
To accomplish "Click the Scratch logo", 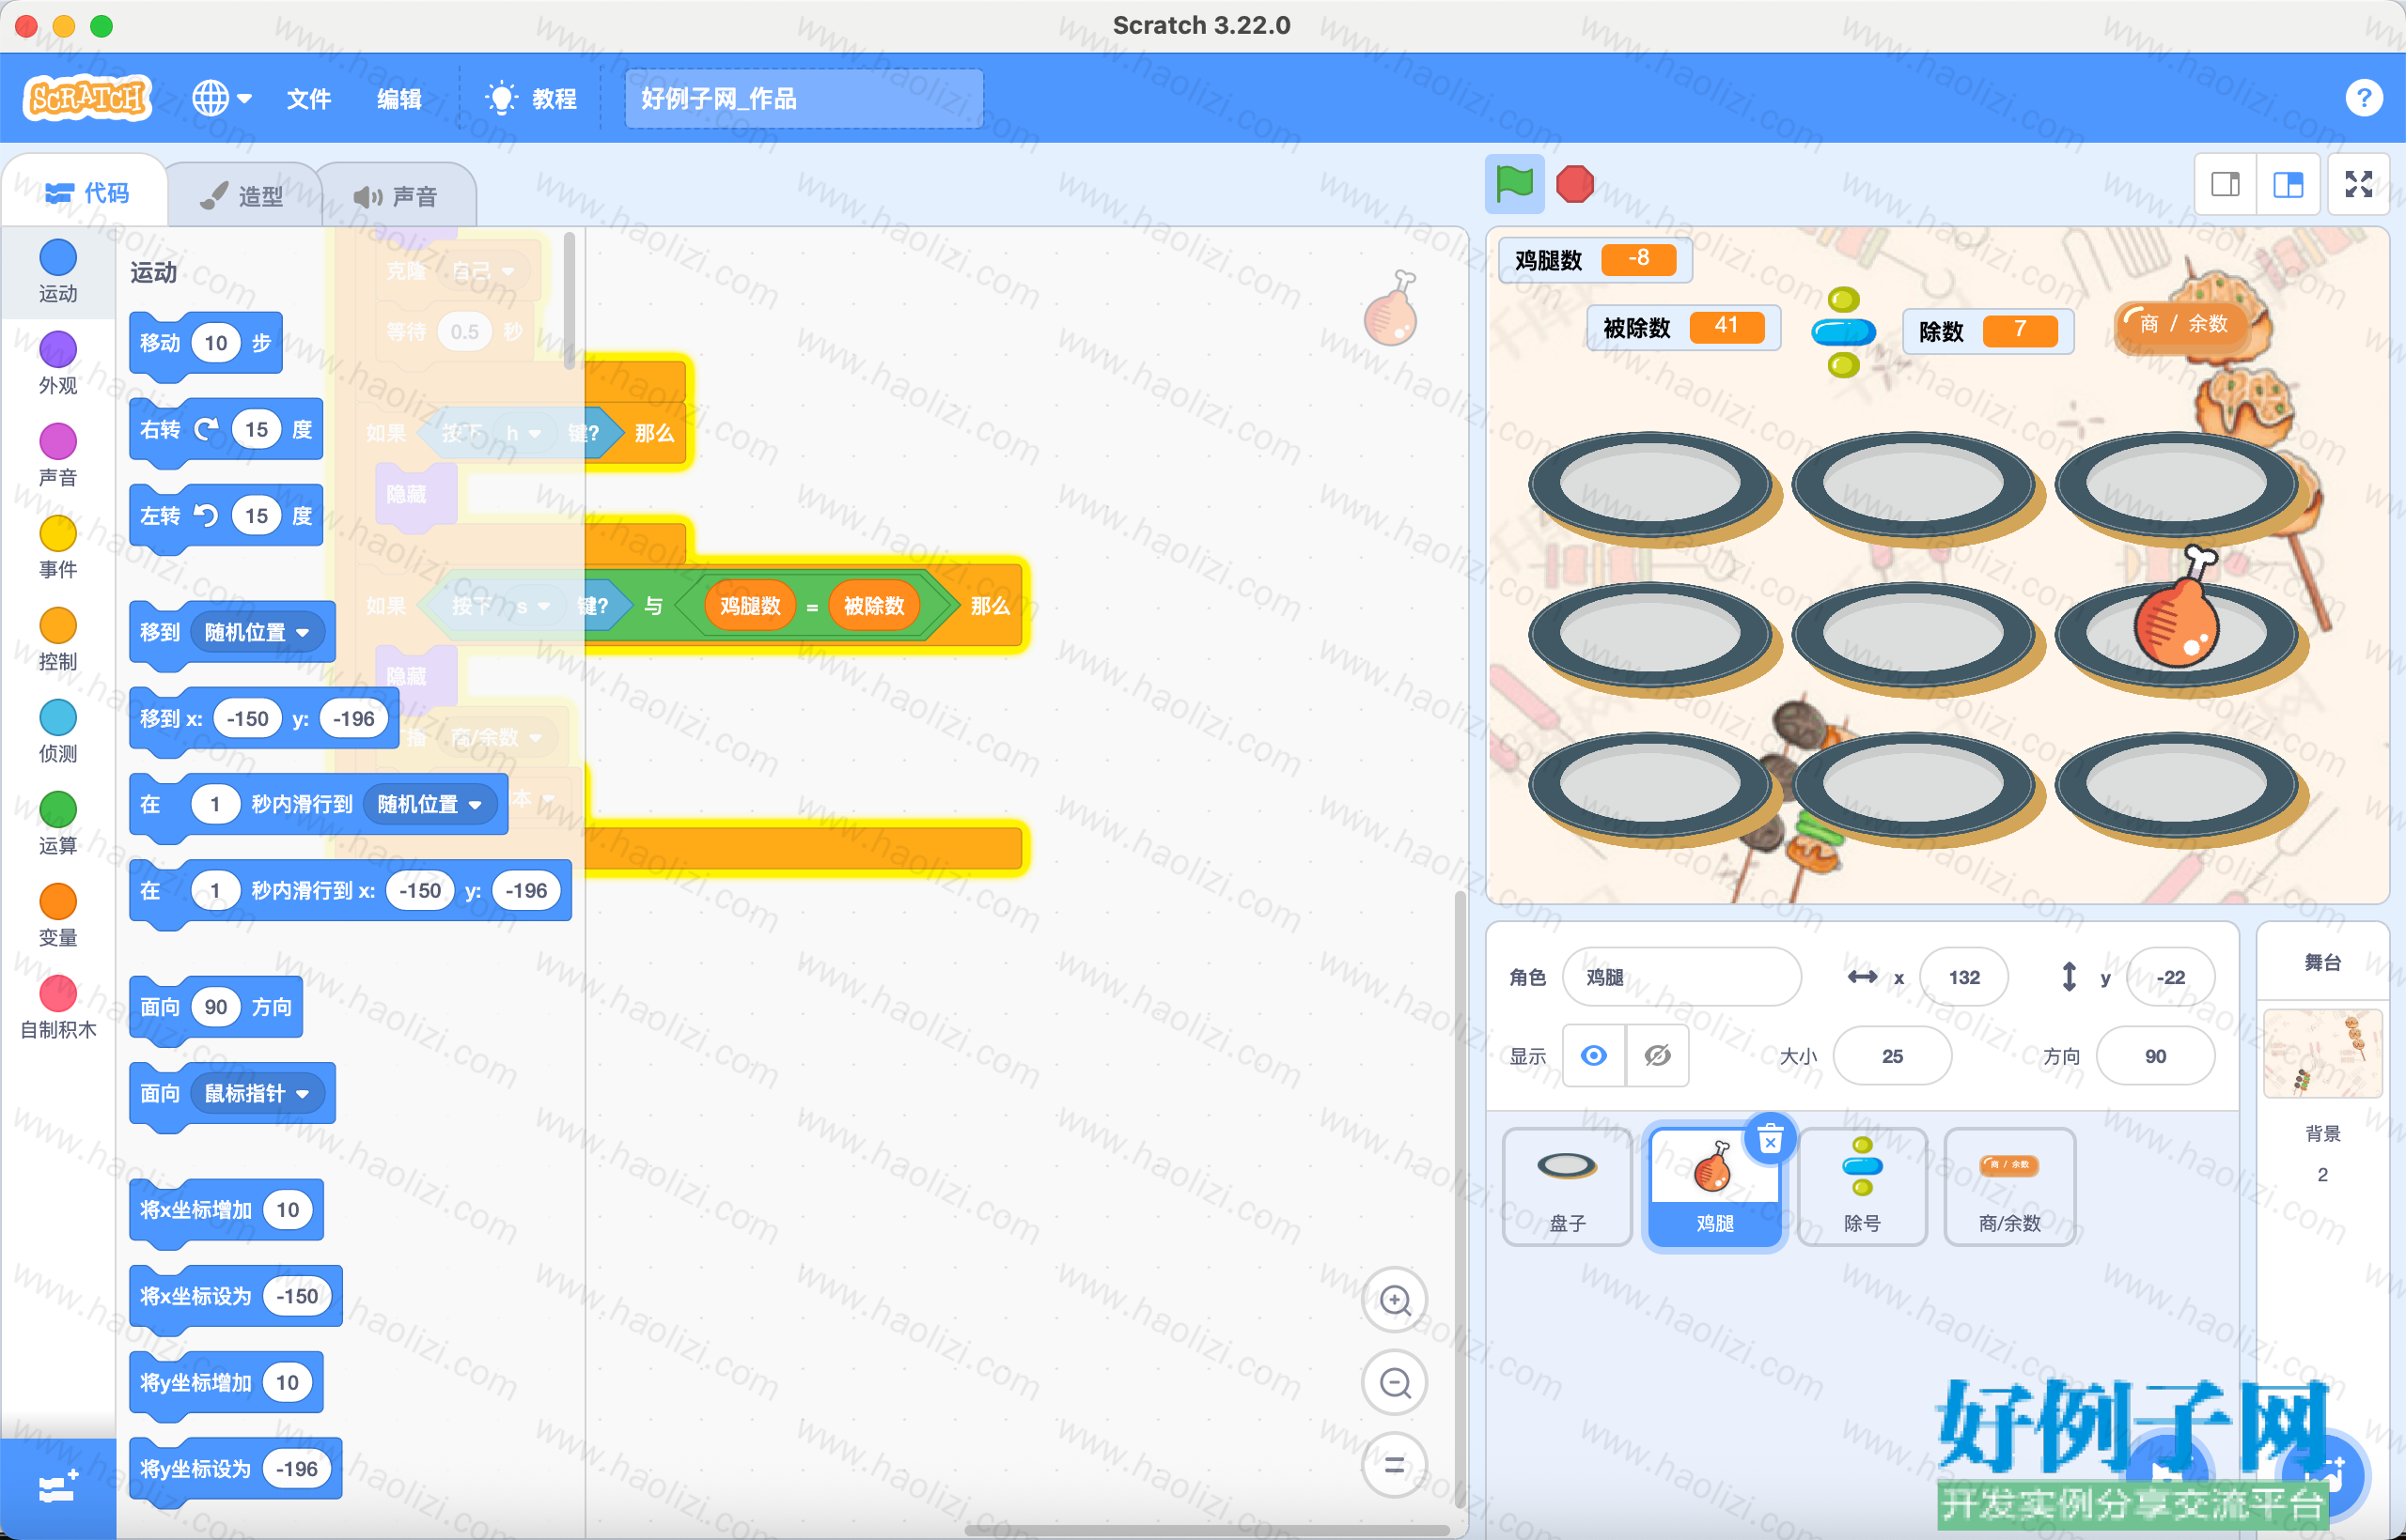I will point(88,98).
